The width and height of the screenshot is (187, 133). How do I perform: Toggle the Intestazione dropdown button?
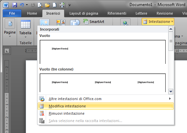[x=158, y=22]
